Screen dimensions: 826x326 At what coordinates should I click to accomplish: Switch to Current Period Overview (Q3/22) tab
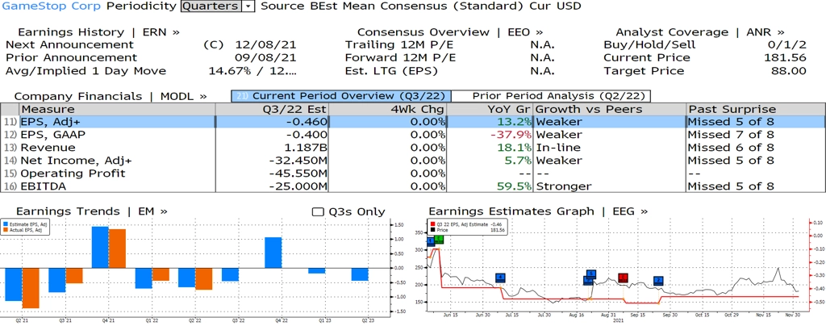(341, 96)
